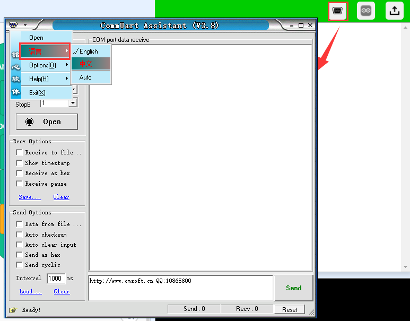Enable Receive as hex checkbox
Screen dimensions: 410x321
click(19, 173)
